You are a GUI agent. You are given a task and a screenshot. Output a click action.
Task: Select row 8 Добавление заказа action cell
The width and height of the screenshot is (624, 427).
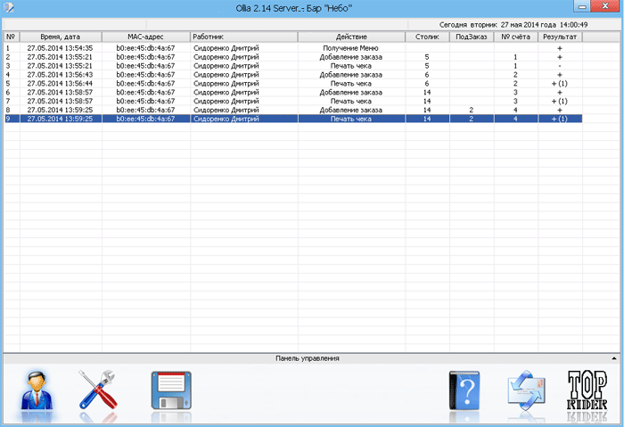point(351,110)
